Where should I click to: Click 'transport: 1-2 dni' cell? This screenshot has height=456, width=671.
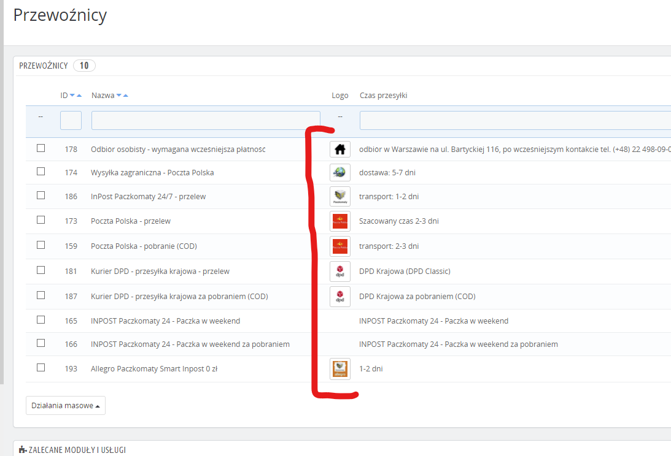tap(389, 197)
